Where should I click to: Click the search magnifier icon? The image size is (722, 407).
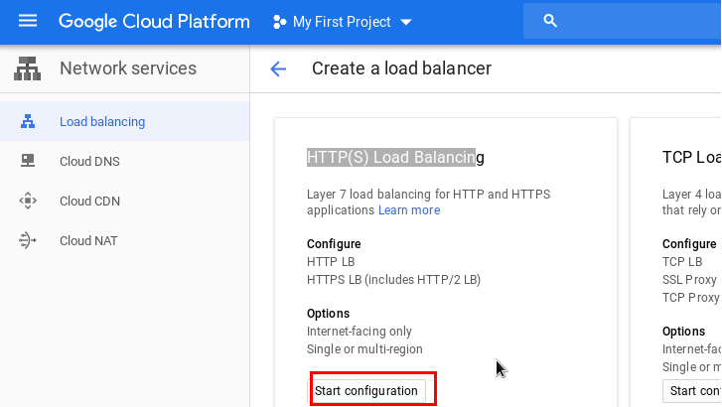tap(550, 22)
